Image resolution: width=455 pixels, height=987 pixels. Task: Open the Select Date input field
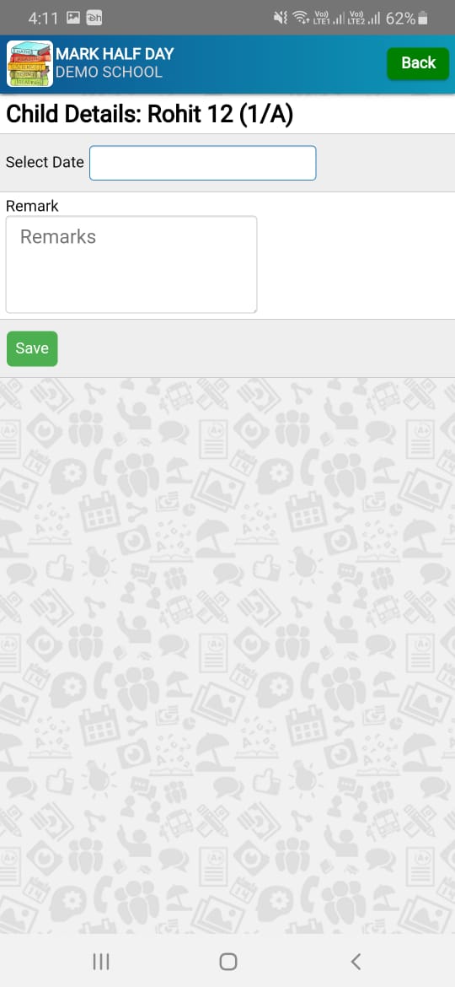click(x=203, y=163)
